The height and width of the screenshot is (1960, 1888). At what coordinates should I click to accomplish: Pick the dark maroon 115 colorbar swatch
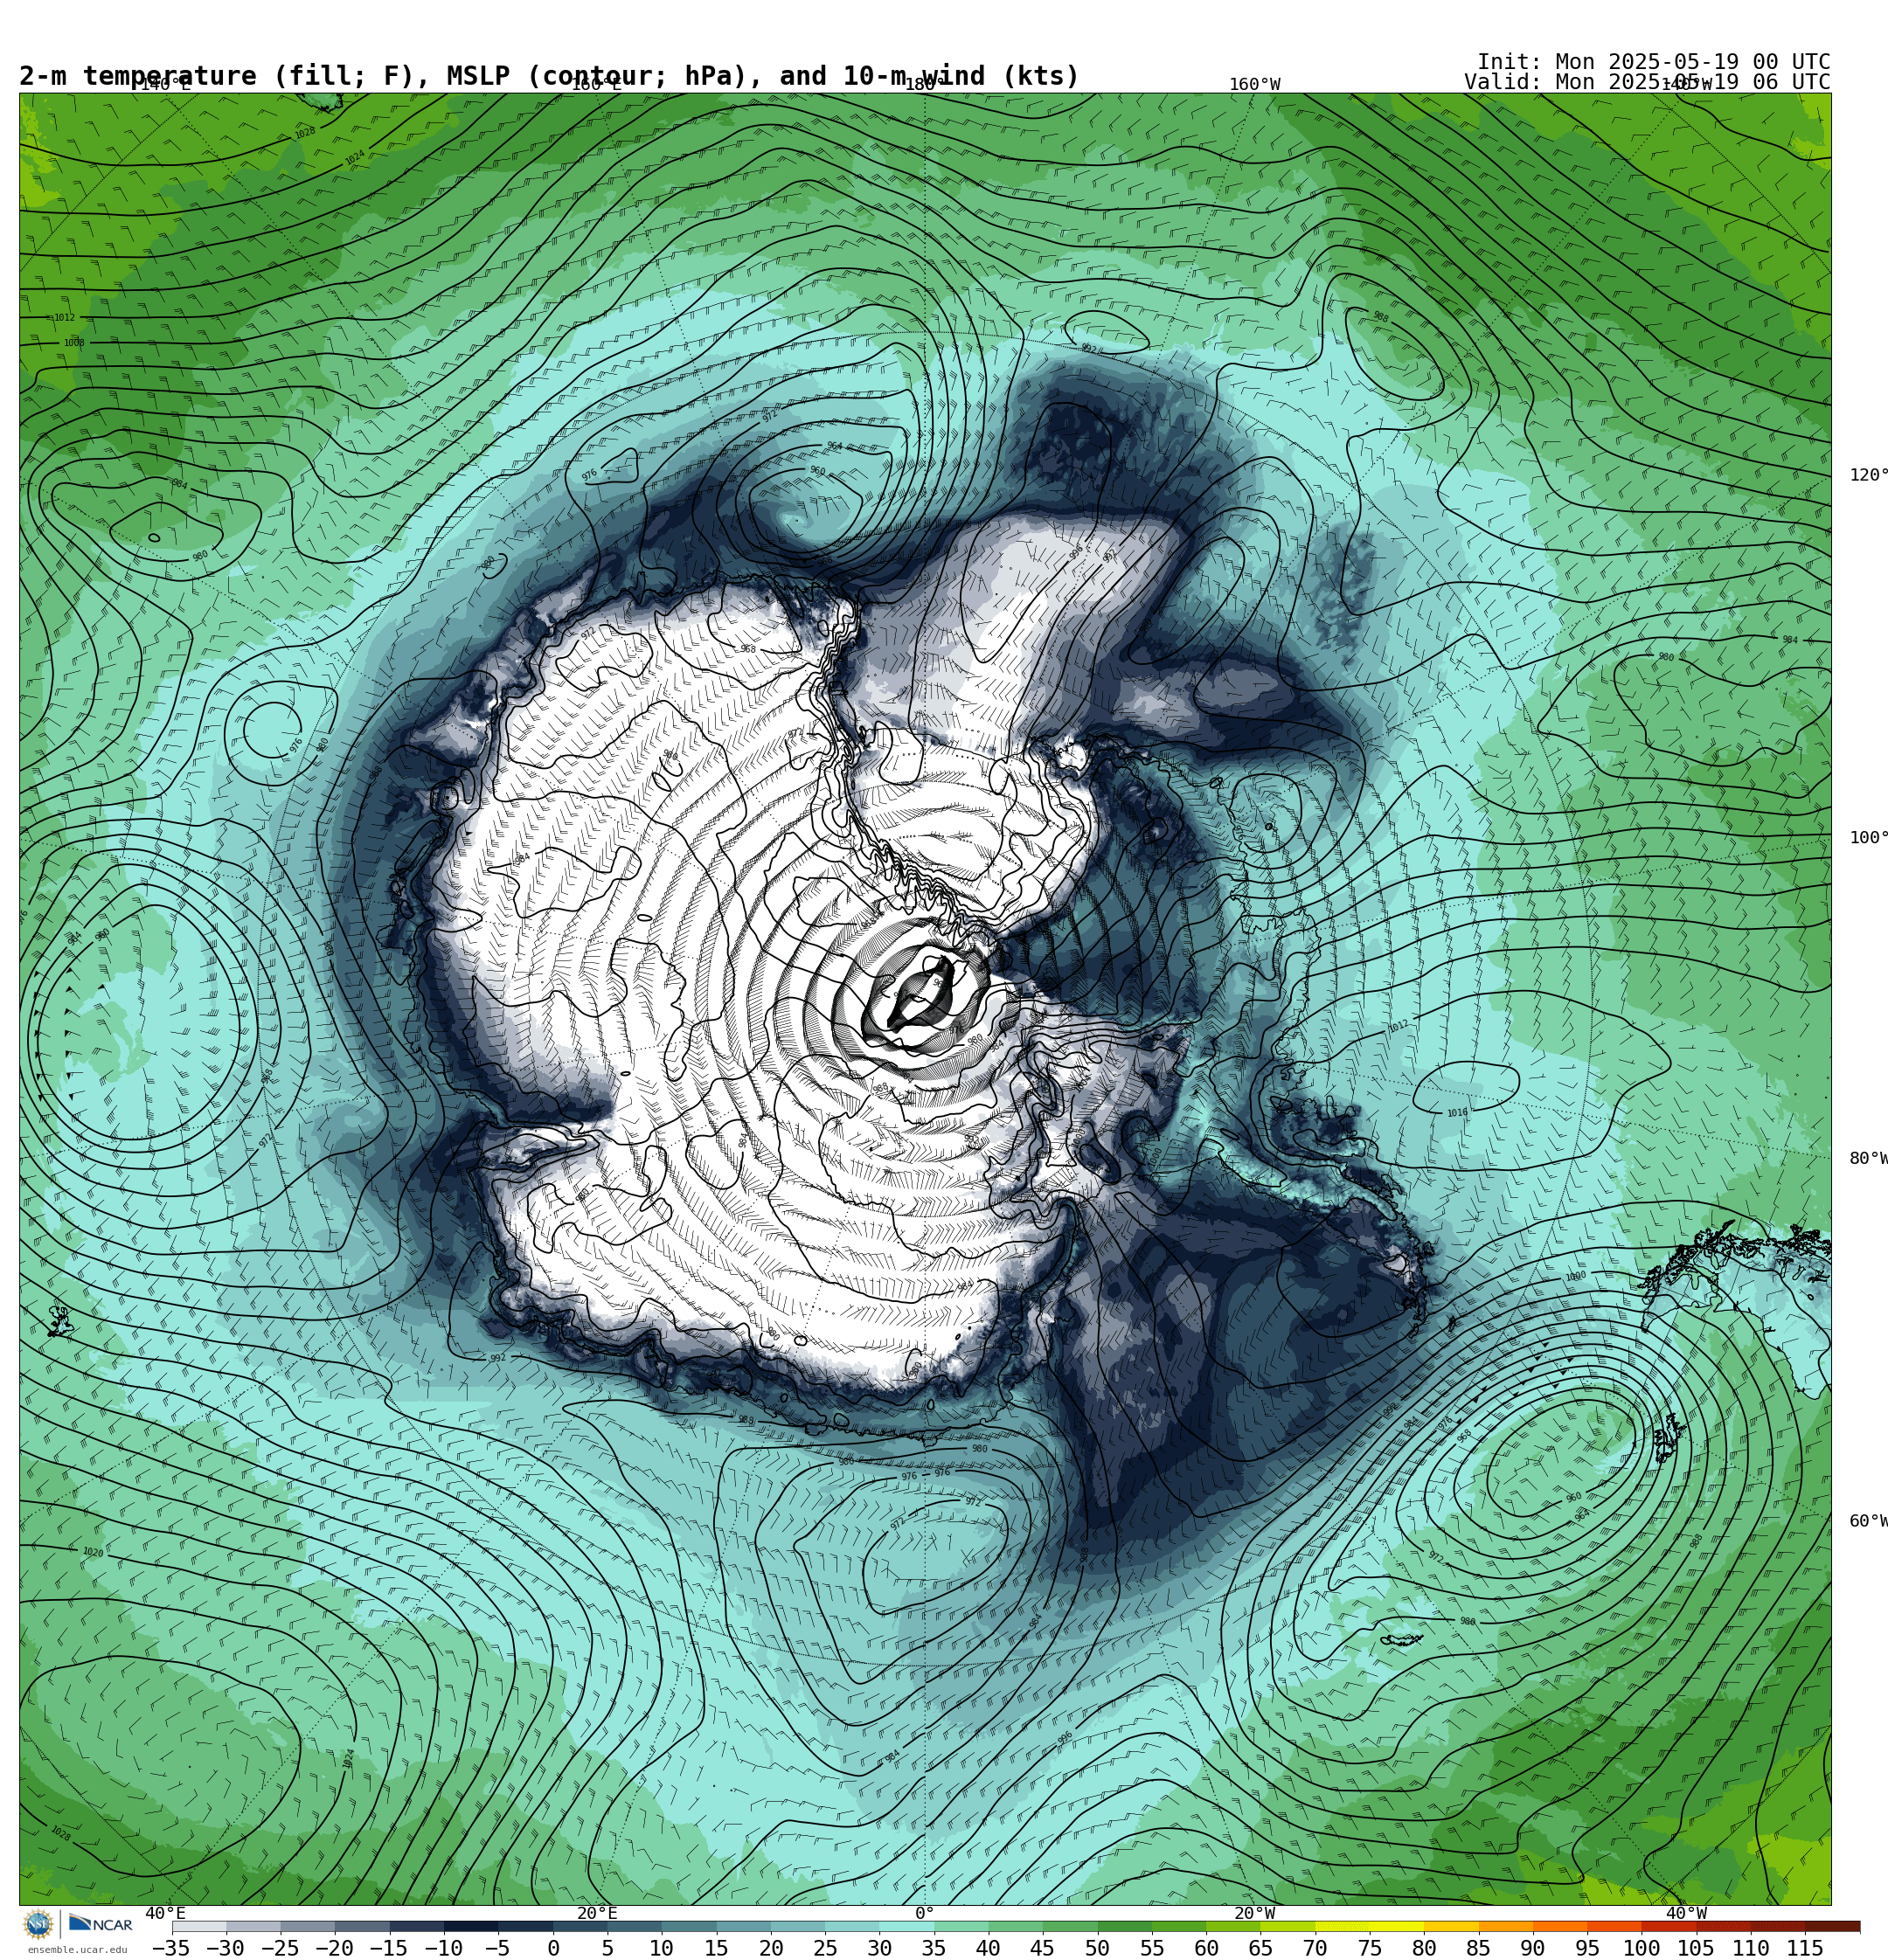point(1833,1926)
